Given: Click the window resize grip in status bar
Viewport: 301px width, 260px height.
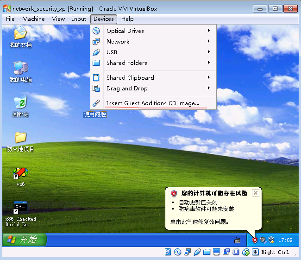Looking at the screenshot, I should 296,254.
